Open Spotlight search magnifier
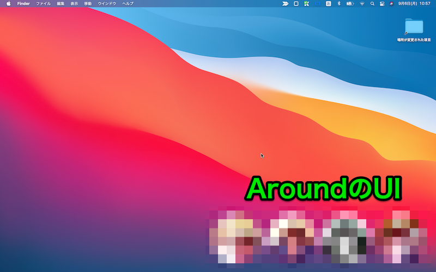Screen dimensions: 436x272 tap(372, 4)
